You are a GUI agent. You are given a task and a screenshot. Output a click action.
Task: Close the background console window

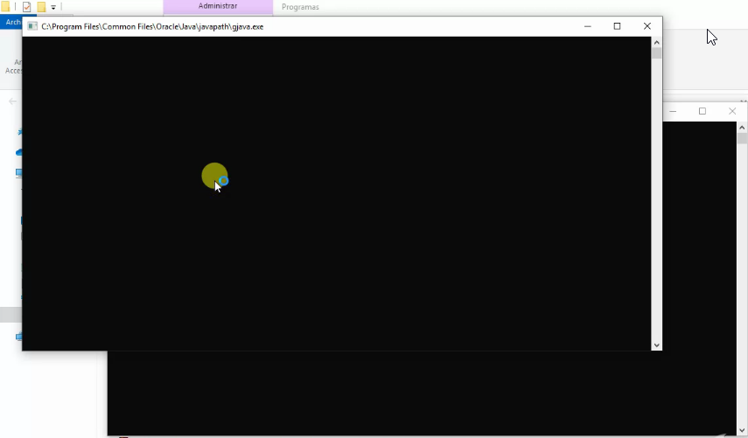point(732,111)
